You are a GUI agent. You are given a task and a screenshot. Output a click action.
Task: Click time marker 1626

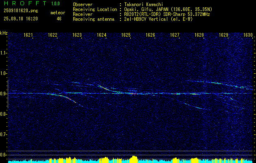(150, 35)
